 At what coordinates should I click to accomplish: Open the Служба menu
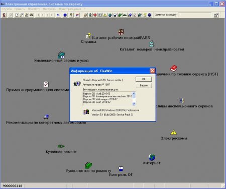pyautogui.click(x=7, y=9)
